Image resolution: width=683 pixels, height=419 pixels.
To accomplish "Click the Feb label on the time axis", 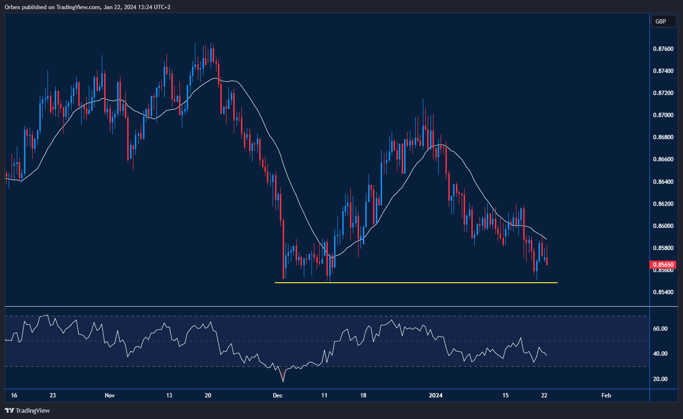I will click(606, 395).
